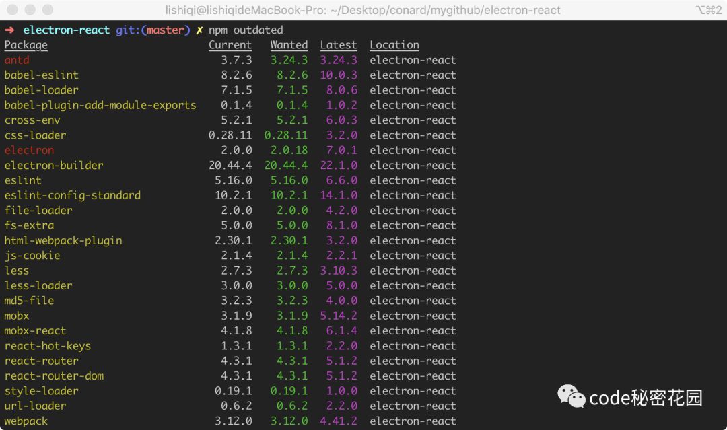Click electron wanted version 2.0.18
The height and width of the screenshot is (430, 727).
pyautogui.click(x=289, y=150)
